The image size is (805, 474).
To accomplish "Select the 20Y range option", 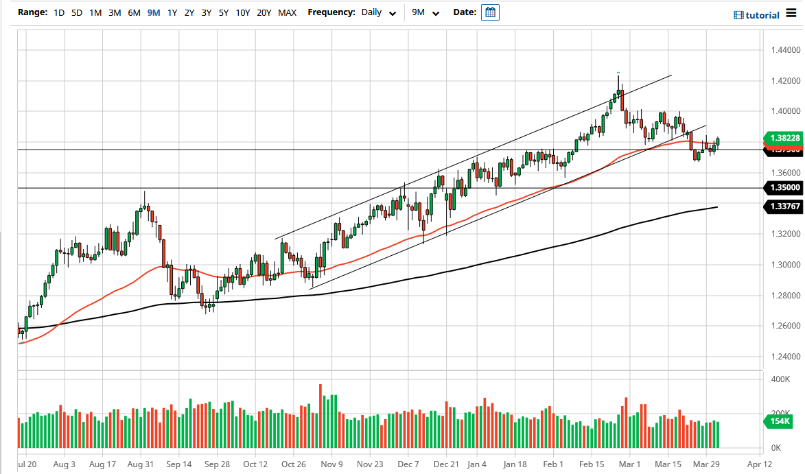I will pos(264,12).
